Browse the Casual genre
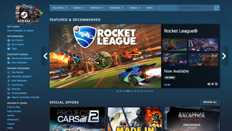Screen dimensions: 232x131 tap(11, 124)
